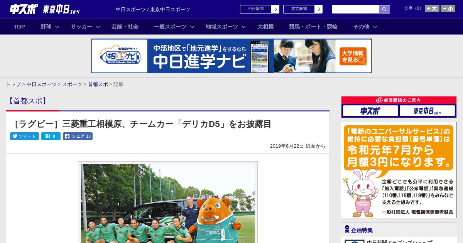The width and height of the screenshot is (463, 243).
Task: Click the Universal Service phone fee advertisement
Action: tap(399, 170)
